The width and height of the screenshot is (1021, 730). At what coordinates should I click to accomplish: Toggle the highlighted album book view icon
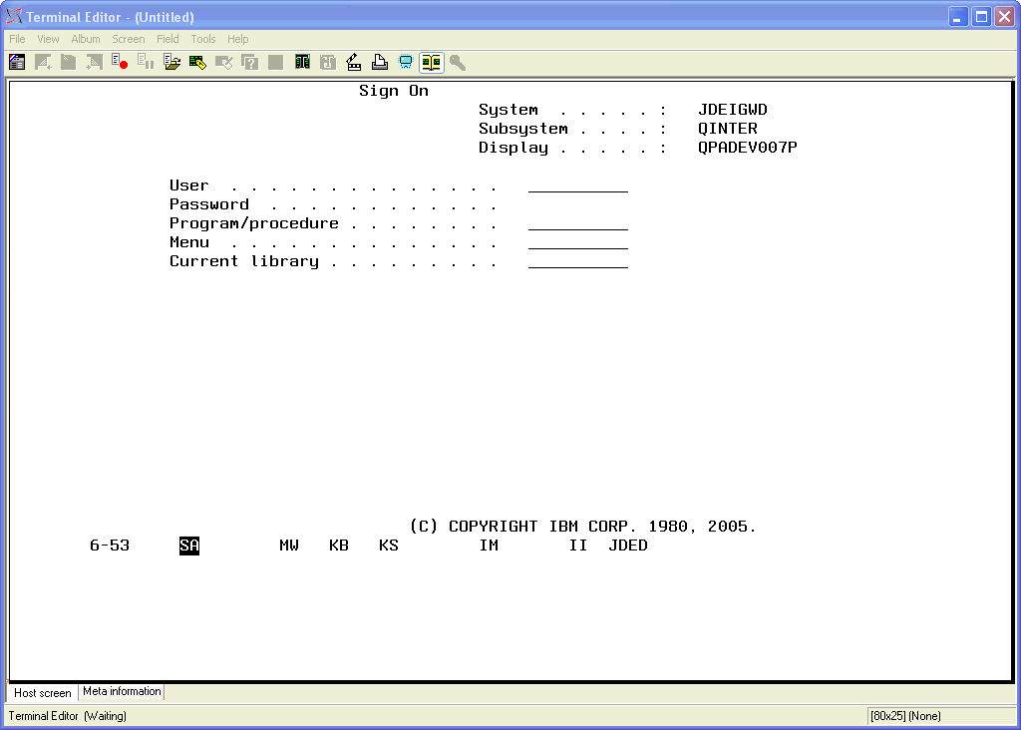[x=431, y=62]
